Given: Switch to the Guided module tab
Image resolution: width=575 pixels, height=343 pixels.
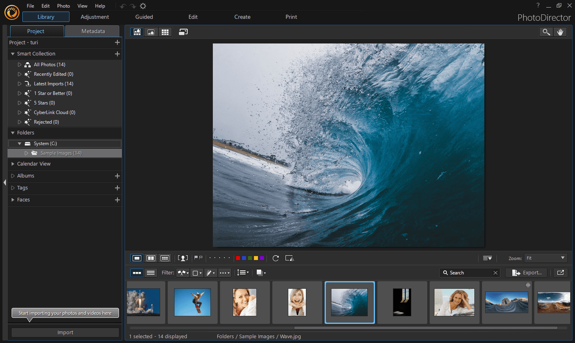Looking at the screenshot, I should tap(144, 17).
